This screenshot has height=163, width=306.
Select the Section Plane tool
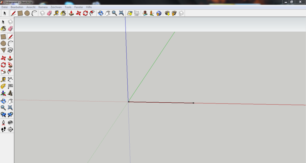[10, 130]
